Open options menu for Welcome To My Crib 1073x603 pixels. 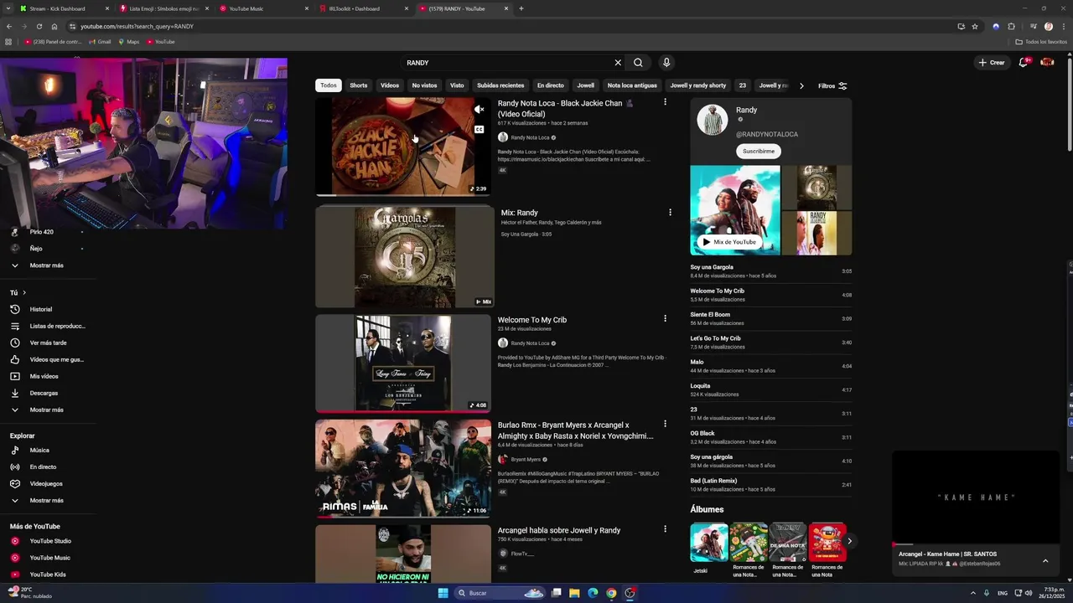(665, 318)
